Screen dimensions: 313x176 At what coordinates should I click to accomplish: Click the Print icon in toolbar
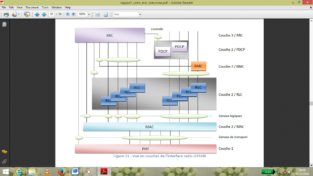[6, 14]
